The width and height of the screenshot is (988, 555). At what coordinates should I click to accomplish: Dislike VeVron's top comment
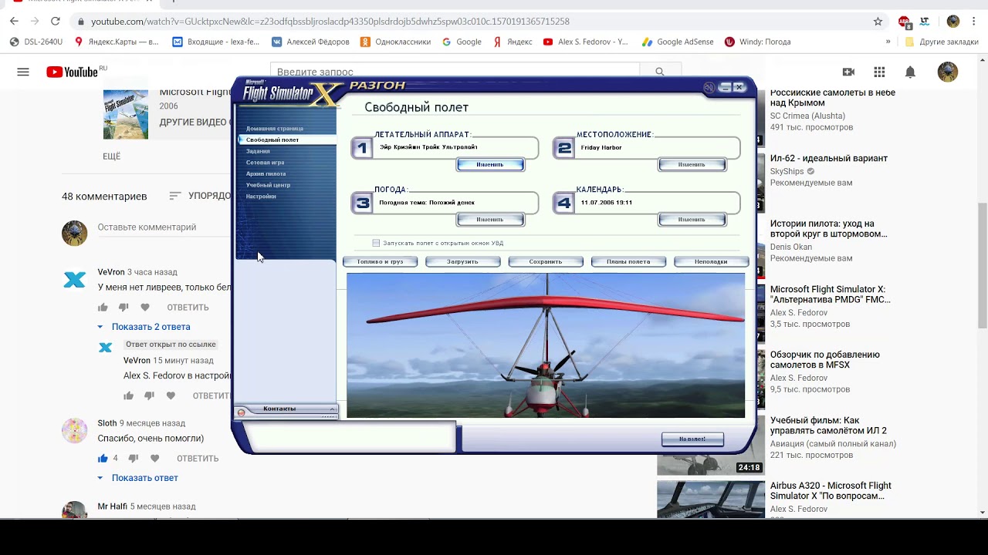[123, 308]
